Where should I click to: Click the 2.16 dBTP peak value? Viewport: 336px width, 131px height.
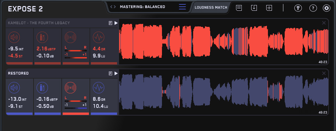point(46,49)
